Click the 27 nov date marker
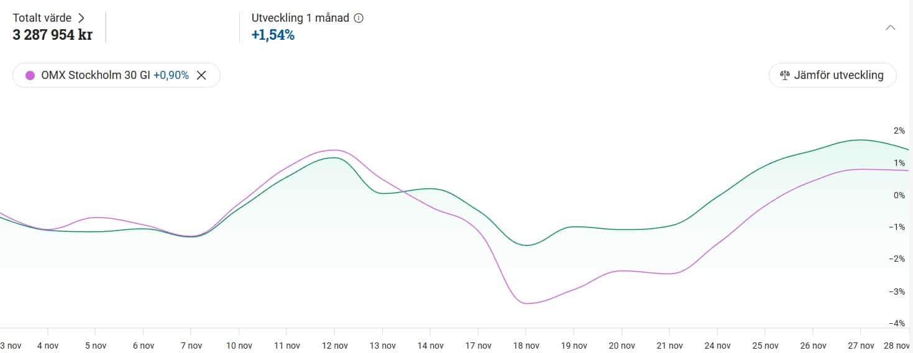This screenshot has height=353, width=913. click(x=861, y=346)
